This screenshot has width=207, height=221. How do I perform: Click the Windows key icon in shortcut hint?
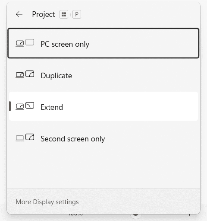(x=64, y=14)
